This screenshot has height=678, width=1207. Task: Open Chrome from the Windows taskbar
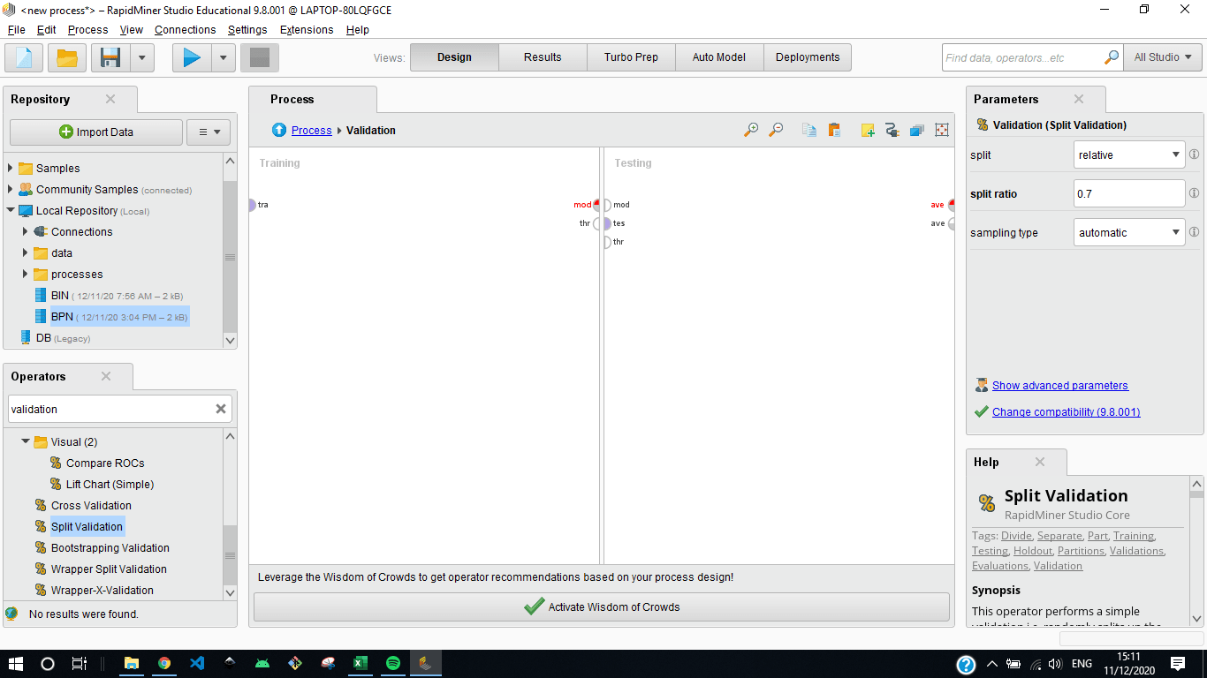tap(164, 663)
